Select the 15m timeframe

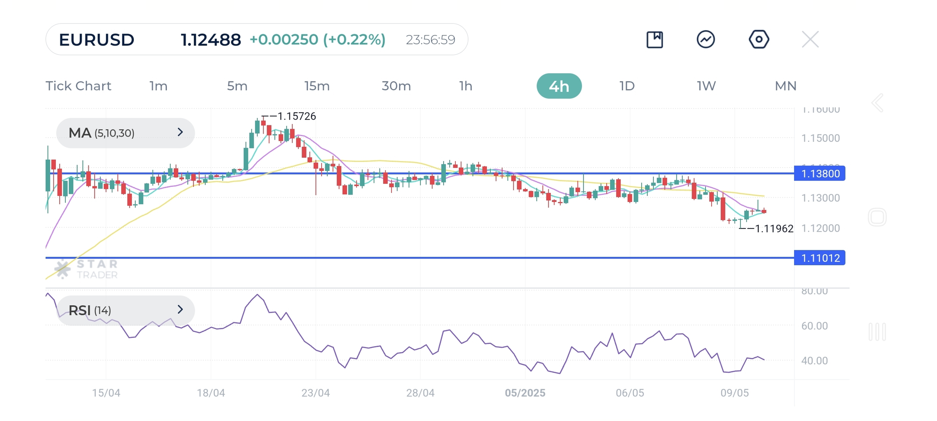[317, 86]
